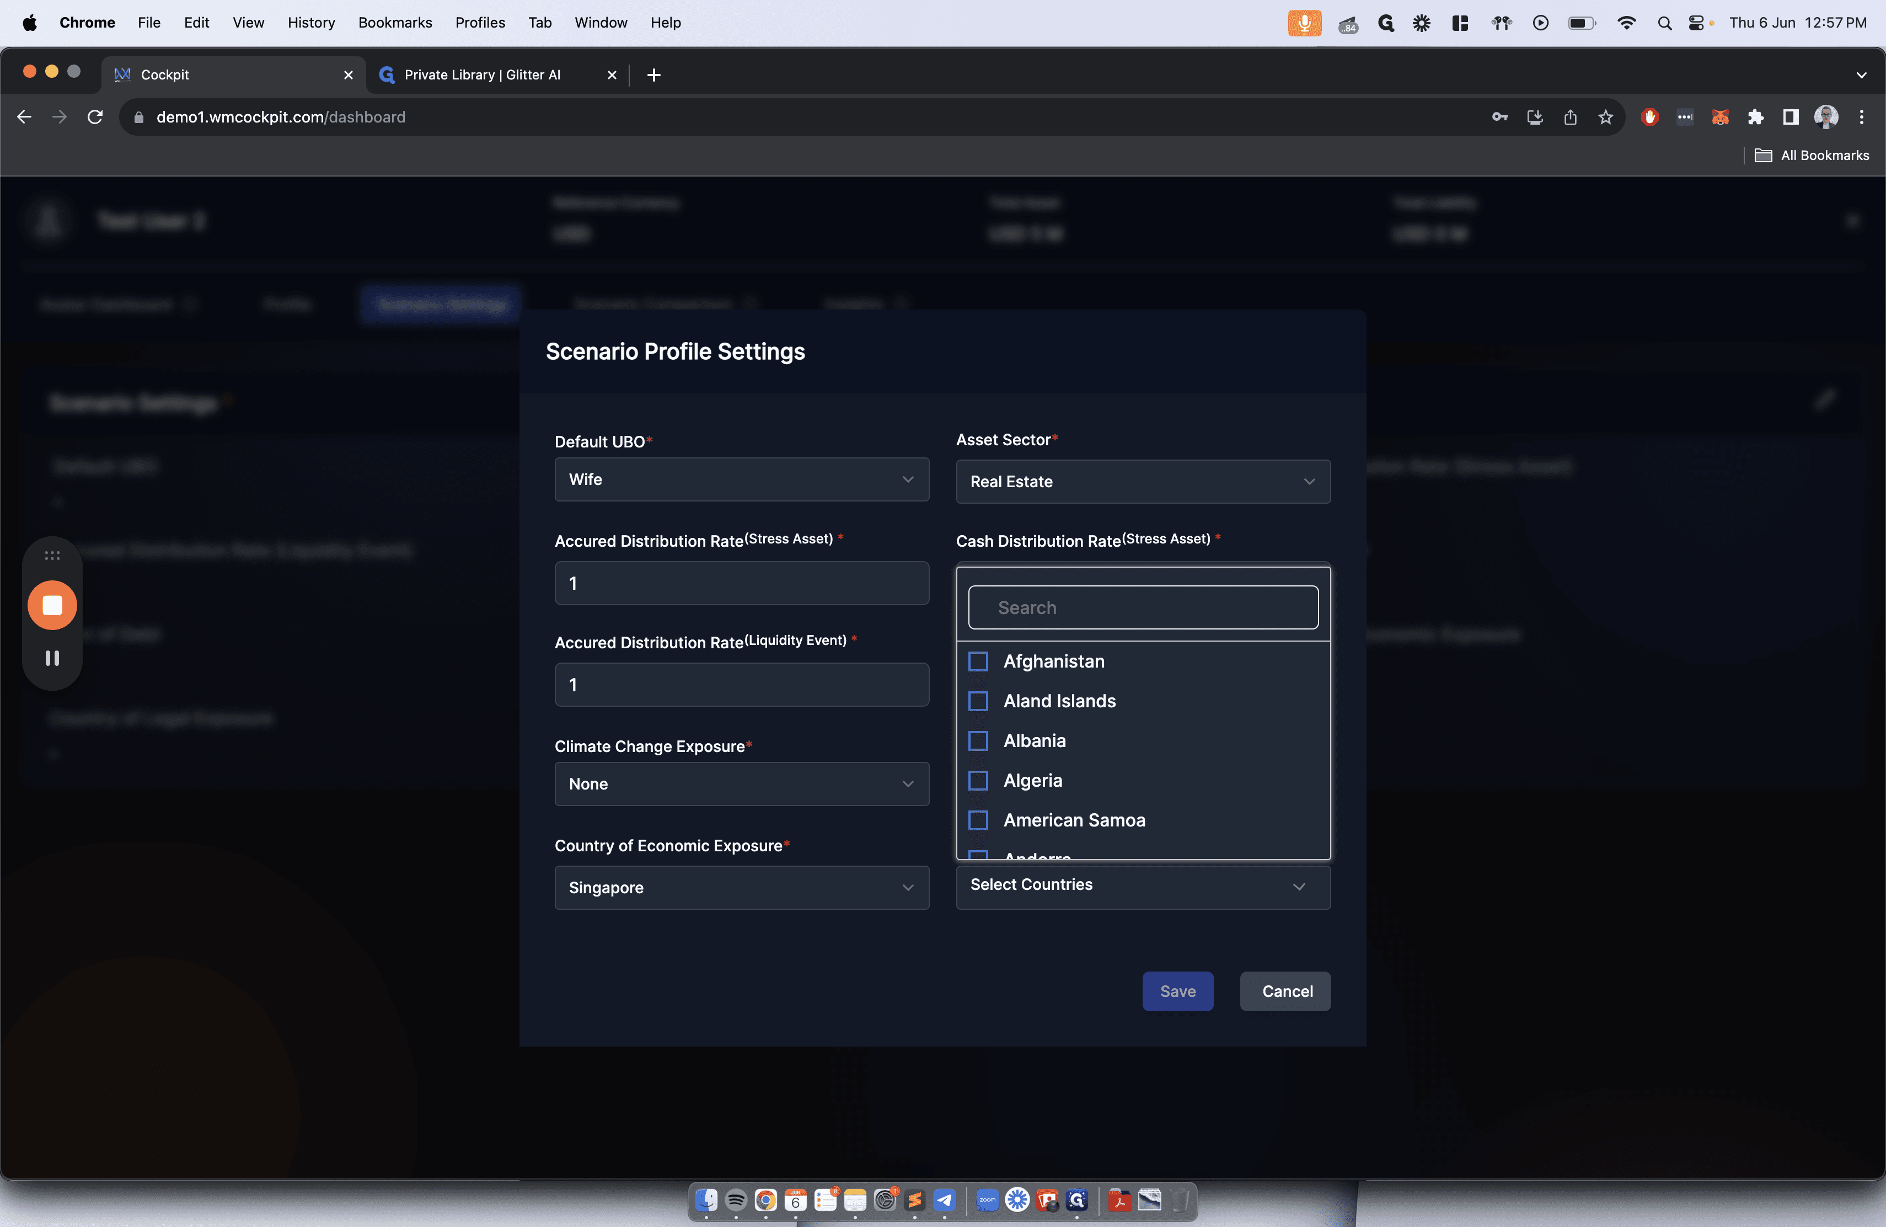The image size is (1886, 1227).
Task: Pause the recording in floating widget
Action: [52, 658]
